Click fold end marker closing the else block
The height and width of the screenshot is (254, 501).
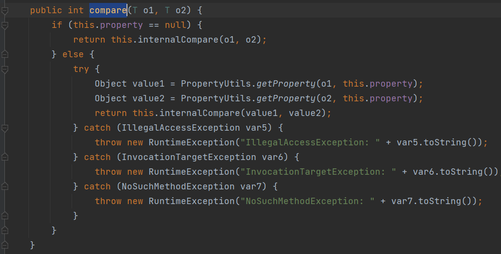click(5, 231)
